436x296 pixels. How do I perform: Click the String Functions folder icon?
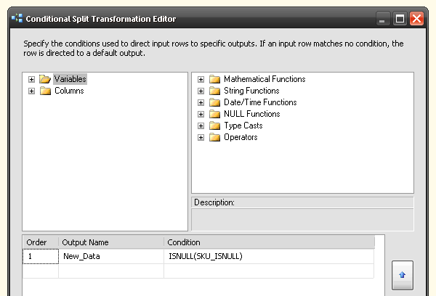coord(214,91)
